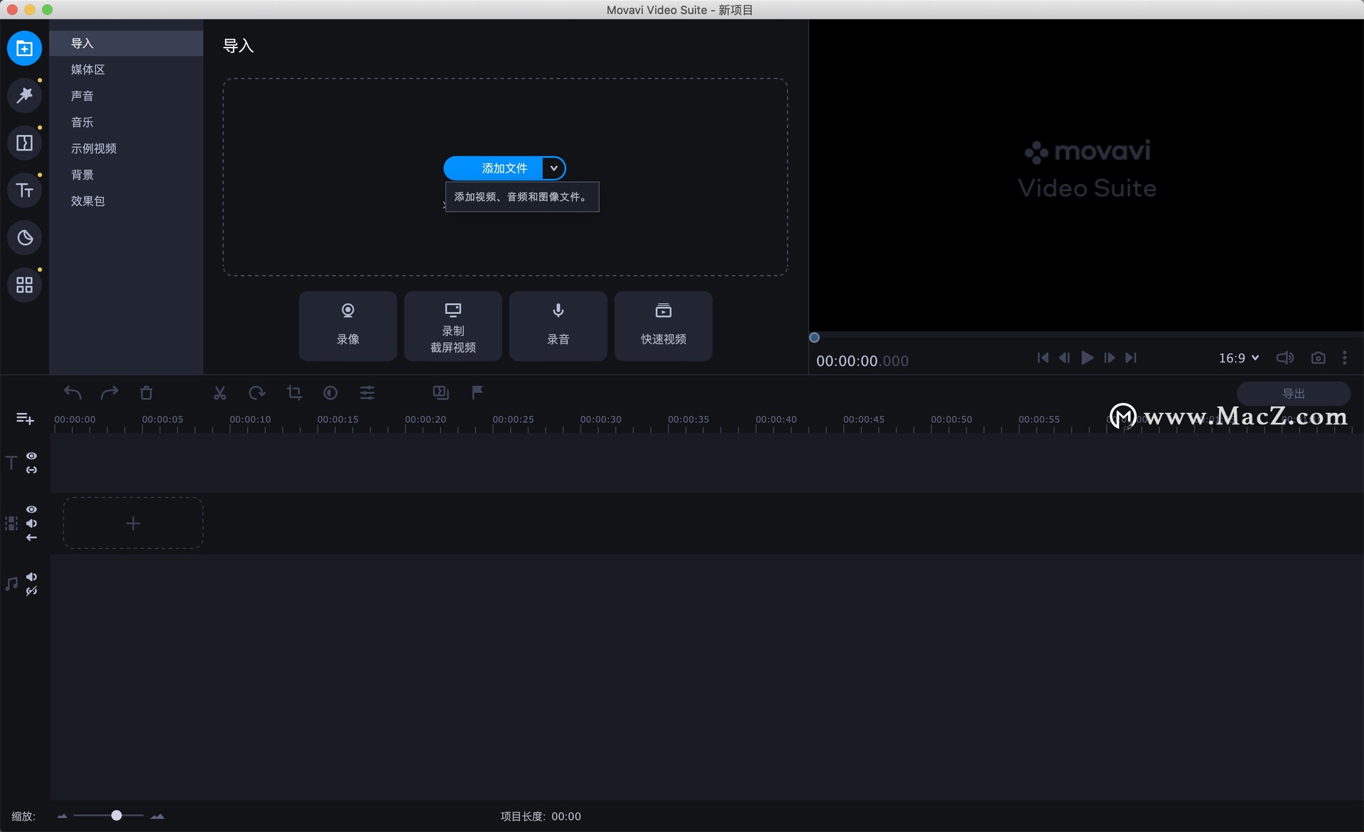Toggle visibility of the title track

tap(32, 456)
